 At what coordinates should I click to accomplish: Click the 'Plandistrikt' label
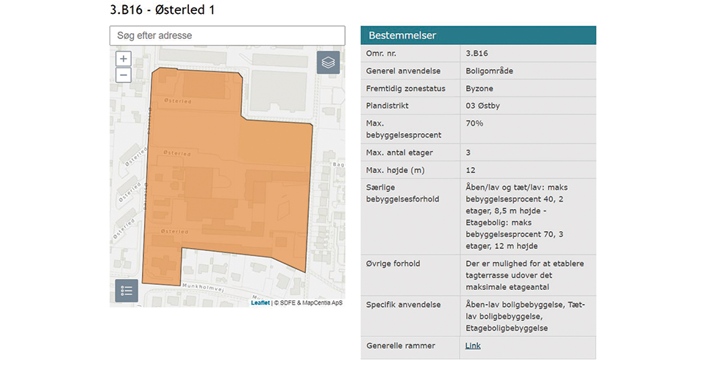[x=388, y=105]
